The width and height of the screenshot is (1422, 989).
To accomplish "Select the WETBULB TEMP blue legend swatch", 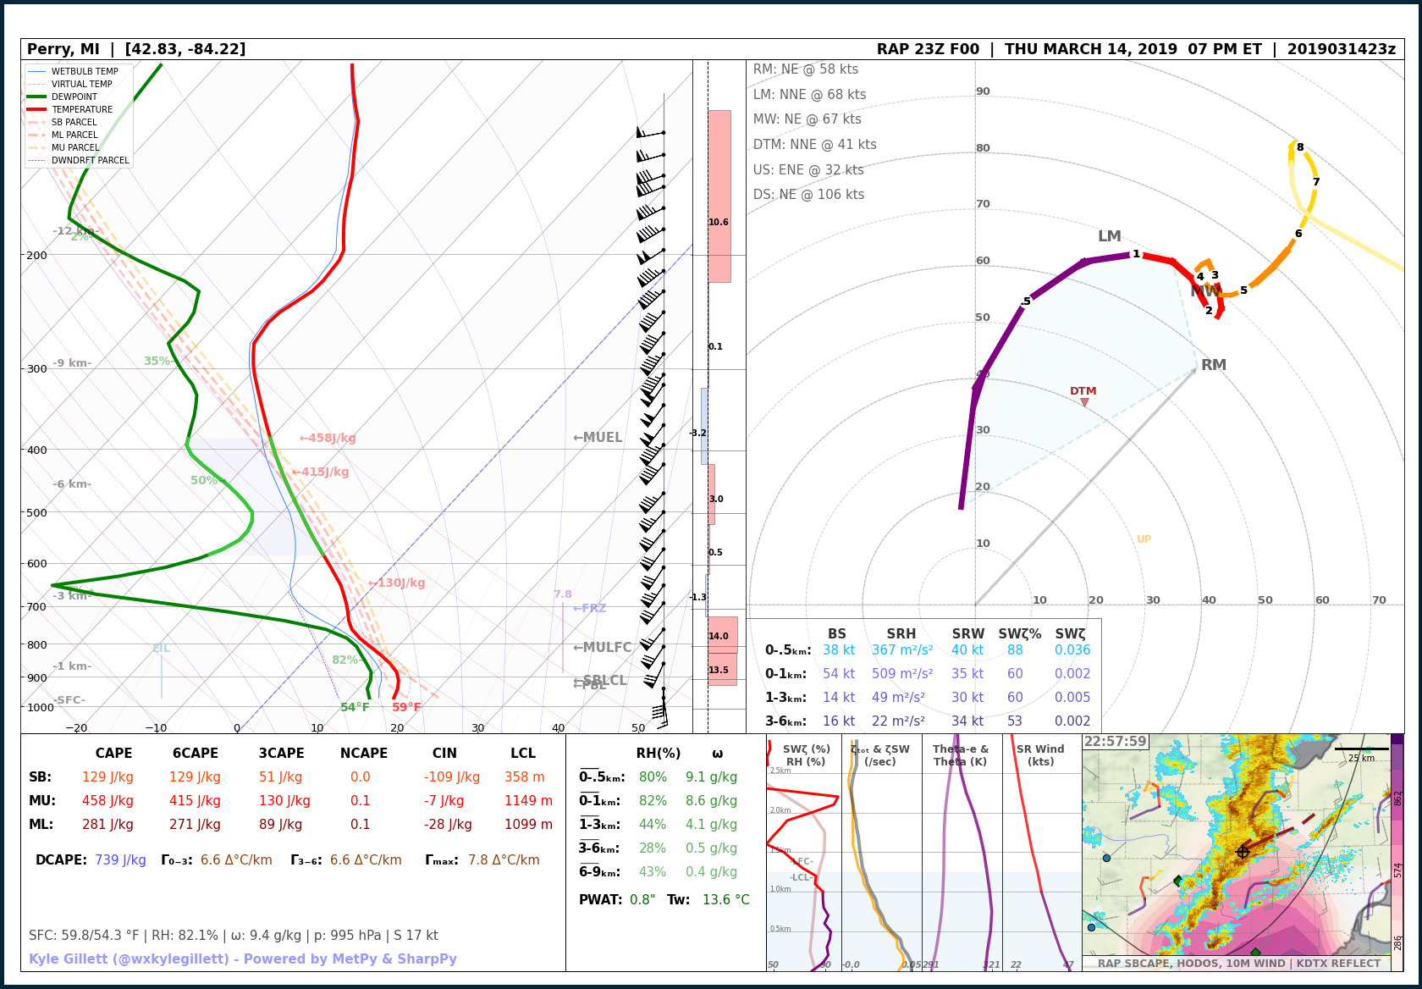I will 36,71.
